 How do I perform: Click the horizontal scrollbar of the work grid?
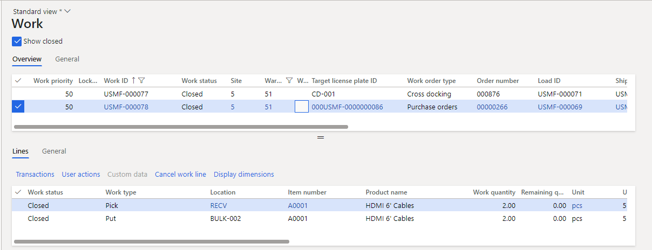click(x=181, y=127)
